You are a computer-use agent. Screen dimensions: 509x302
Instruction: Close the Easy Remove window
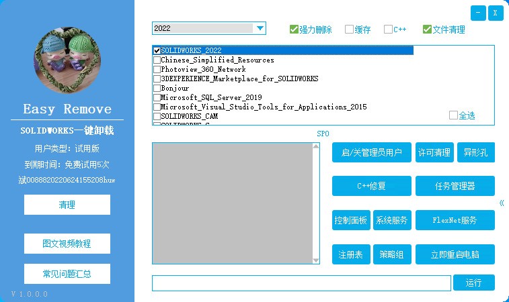pyautogui.click(x=496, y=13)
